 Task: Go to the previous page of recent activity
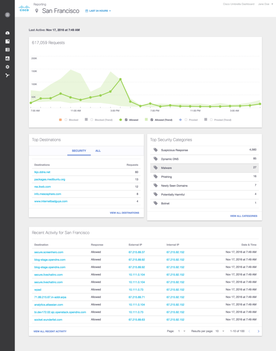(x=249, y=331)
